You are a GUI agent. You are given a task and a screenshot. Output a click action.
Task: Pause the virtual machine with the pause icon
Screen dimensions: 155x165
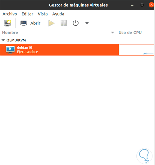[64, 23]
